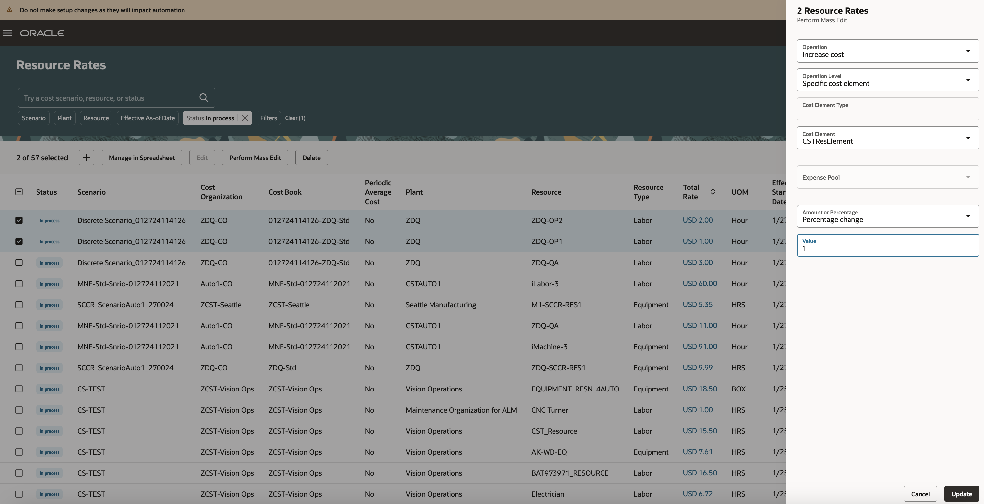Open the Effective As-of Date filter
Screen dimensions: 984x504
147,118
